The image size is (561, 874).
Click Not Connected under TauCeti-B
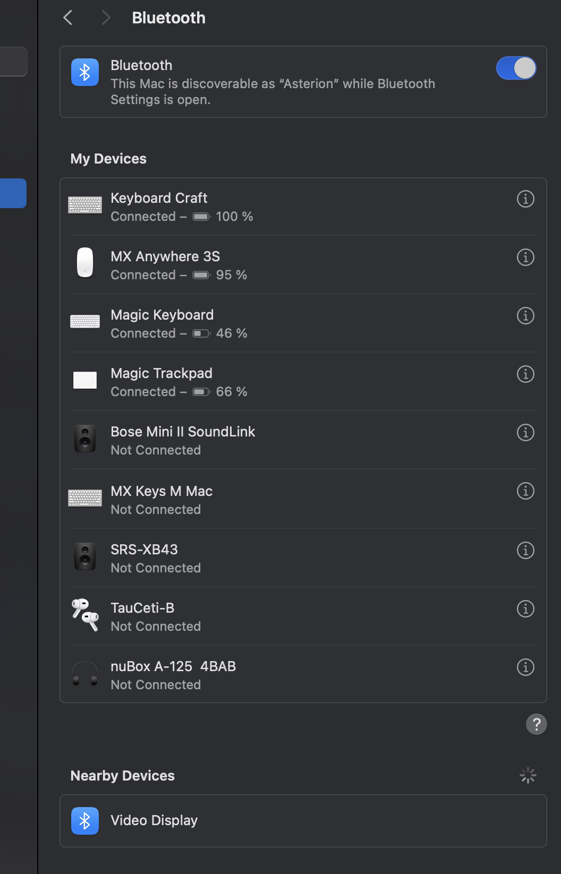click(156, 627)
